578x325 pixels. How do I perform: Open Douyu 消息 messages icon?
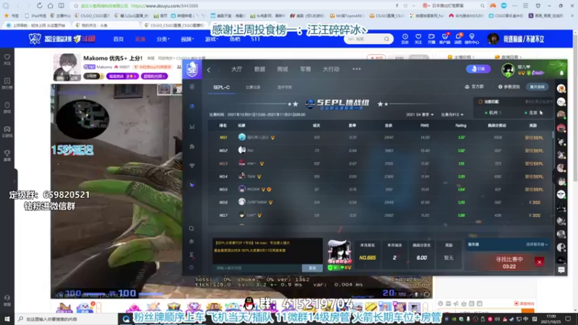tap(458, 39)
